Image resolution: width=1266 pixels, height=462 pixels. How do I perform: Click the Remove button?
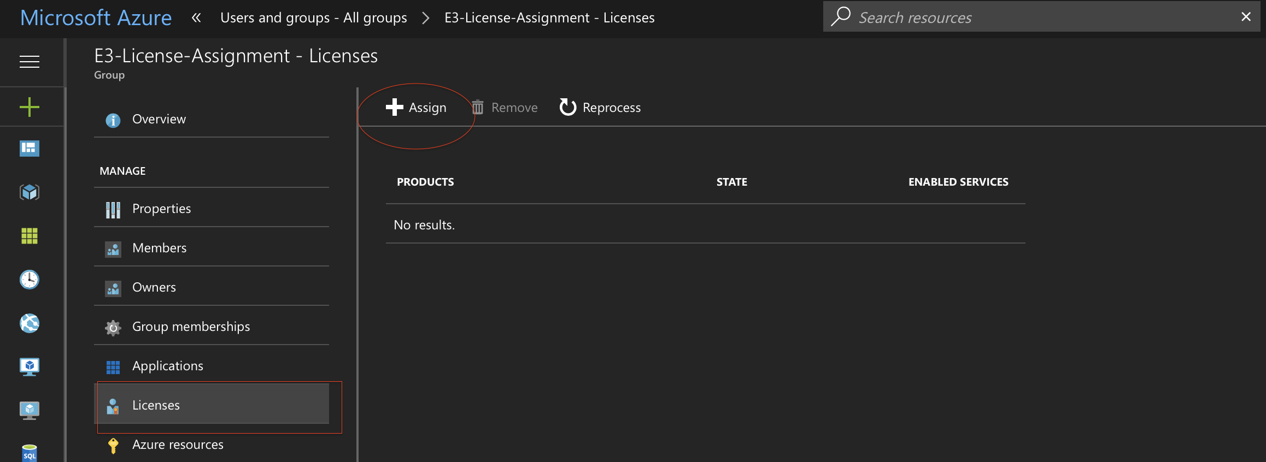[505, 108]
